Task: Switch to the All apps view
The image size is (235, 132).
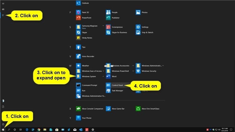Action: 3,15
